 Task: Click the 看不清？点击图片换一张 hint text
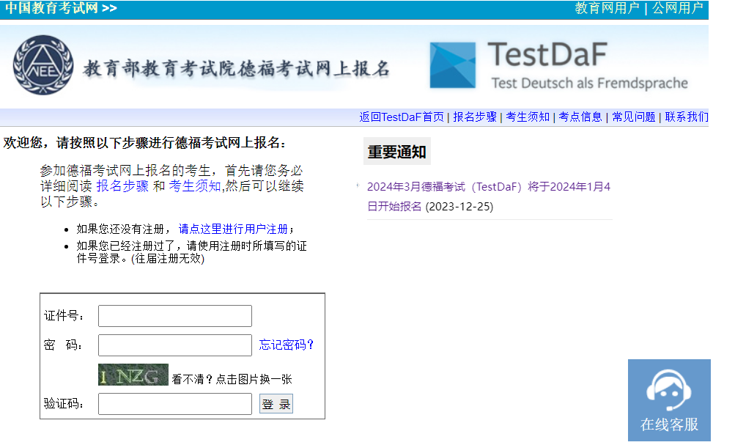tap(232, 379)
